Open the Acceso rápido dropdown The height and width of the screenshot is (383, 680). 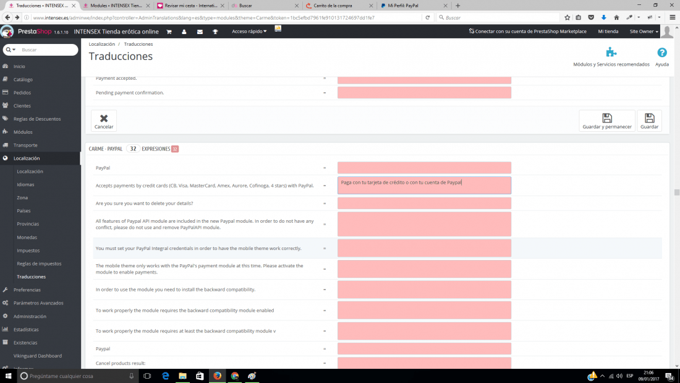pyautogui.click(x=249, y=32)
